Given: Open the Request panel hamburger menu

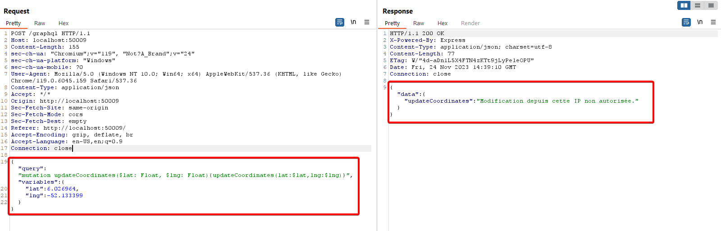Looking at the screenshot, I should pyautogui.click(x=367, y=22).
